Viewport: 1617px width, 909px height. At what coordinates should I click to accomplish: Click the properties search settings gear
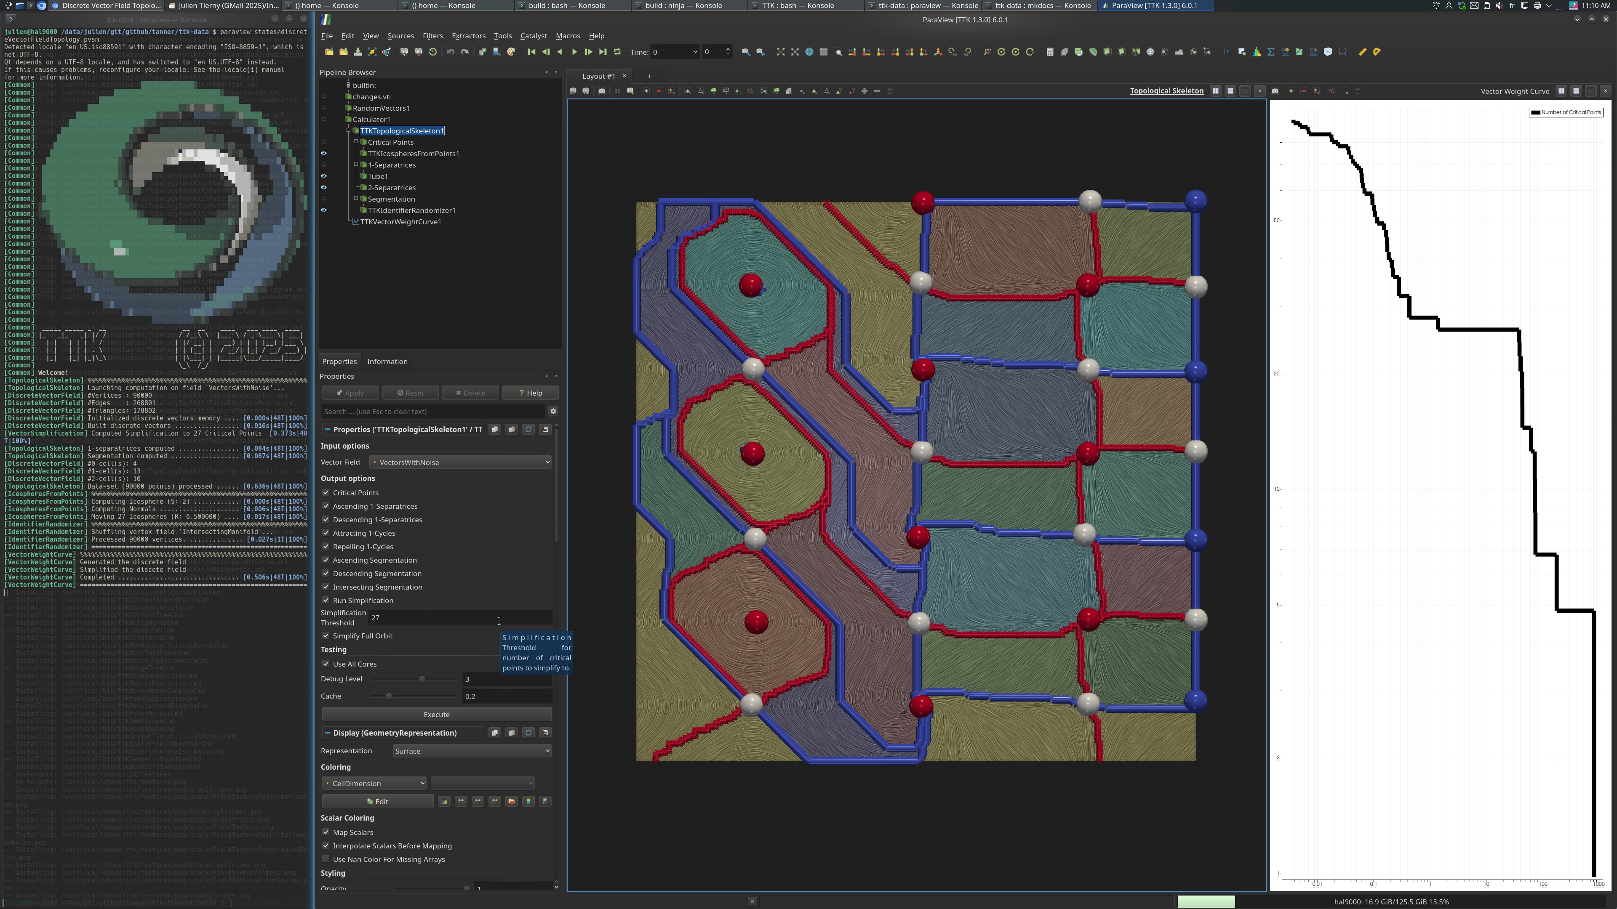coord(553,412)
